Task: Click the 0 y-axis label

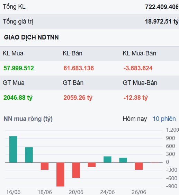Action: point(168,162)
